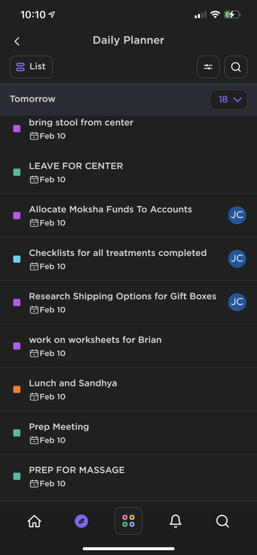Go to Home in bottom navigation
The image size is (257, 555).
[x=35, y=521]
